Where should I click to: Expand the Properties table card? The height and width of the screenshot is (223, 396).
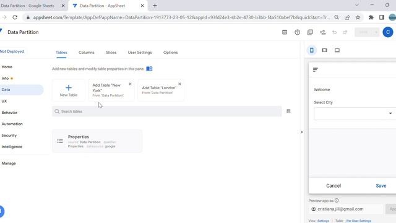point(97,141)
